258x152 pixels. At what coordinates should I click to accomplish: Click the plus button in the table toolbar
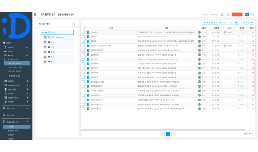coord(237,23)
